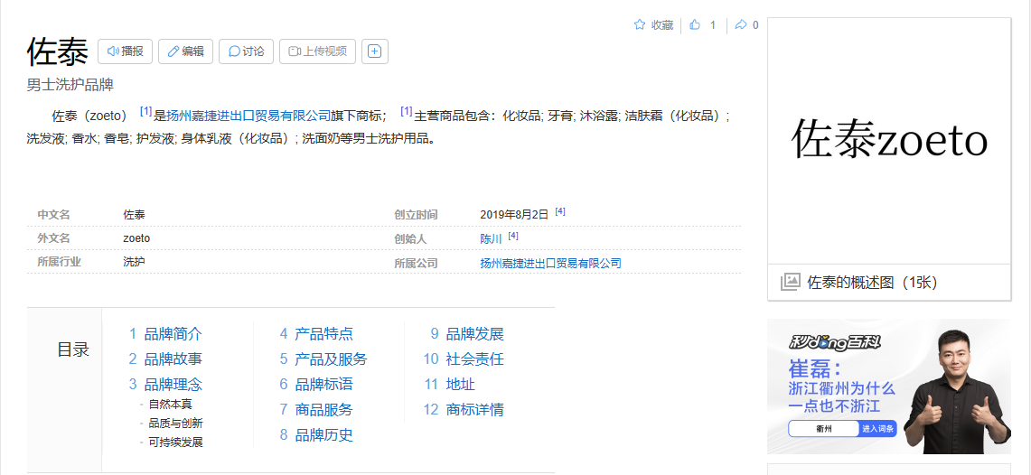Click the 进入词条 button in the 秒懂百科 banner
This screenshot has width=1031, height=475.
click(877, 429)
